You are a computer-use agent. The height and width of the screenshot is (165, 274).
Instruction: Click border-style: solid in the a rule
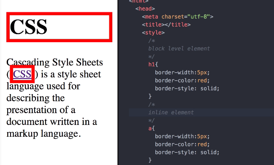coord(187,152)
